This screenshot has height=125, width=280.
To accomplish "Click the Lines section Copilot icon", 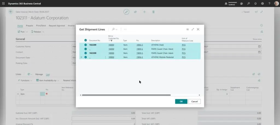I will pos(28,74).
